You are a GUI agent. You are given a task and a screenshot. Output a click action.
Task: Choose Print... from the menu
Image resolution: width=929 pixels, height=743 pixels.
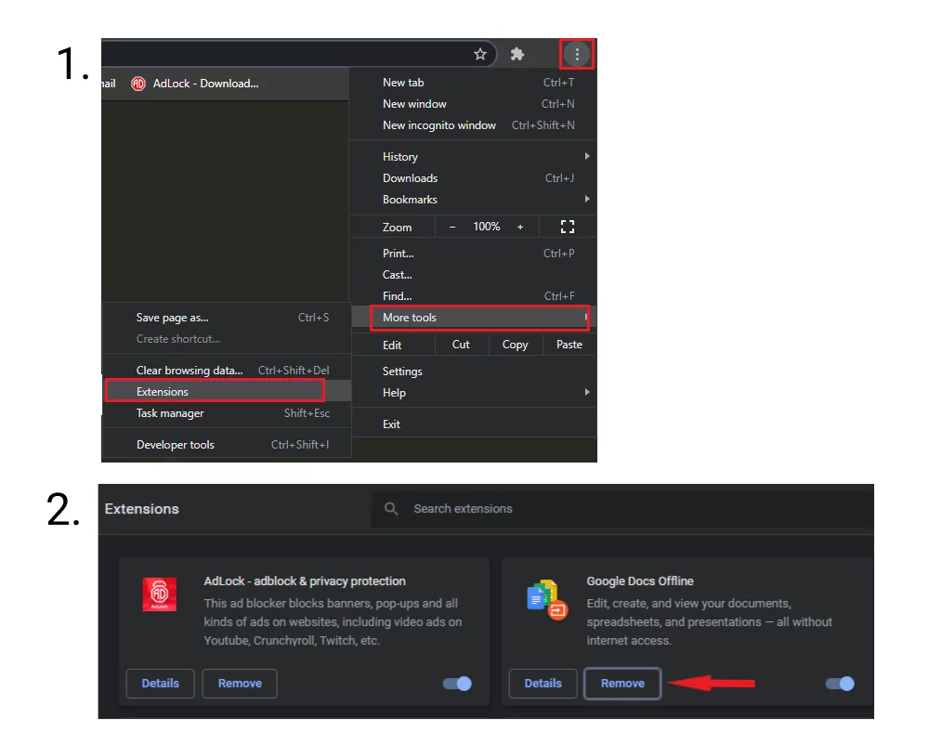[x=473, y=253]
